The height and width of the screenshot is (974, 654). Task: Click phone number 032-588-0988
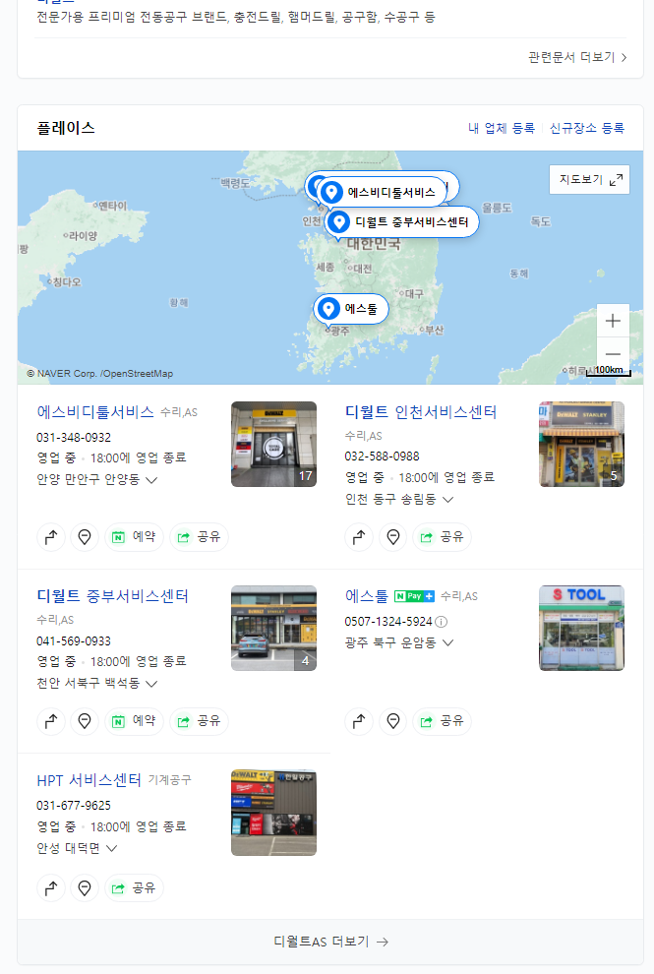pyautogui.click(x=382, y=457)
